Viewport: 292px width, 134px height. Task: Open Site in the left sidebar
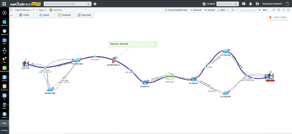tap(5, 51)
